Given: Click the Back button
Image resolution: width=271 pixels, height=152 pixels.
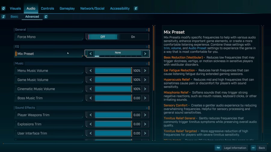Looking at the screenshot, I should (x=262, y=148).
